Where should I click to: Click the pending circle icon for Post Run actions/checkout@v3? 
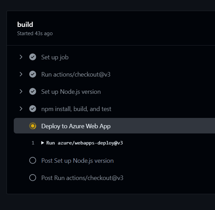pos(33,178)
